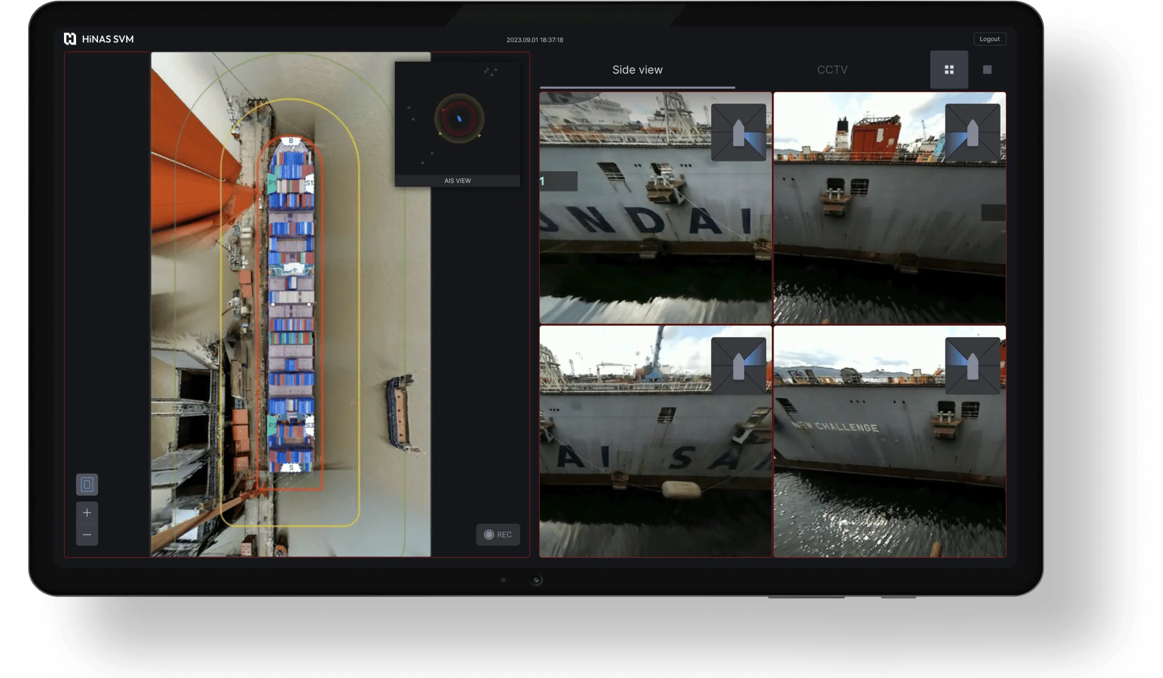Start recording with the REC button
This screenshot has width=1163, height=678.
click(497, 534)
